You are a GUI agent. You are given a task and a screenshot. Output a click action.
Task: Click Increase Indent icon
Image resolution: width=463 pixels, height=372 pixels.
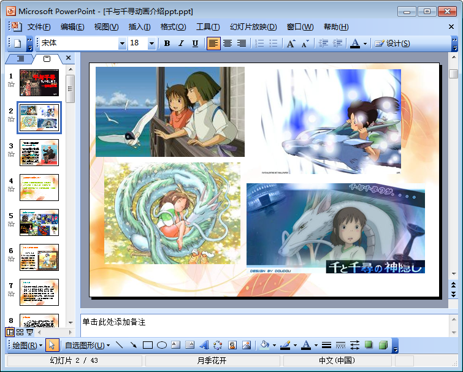pyautogui.click(x=337, y=44)
